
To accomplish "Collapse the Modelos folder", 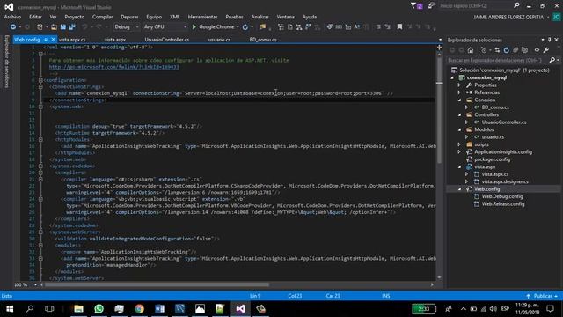I will [x=459, y=129].
